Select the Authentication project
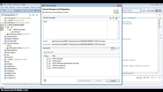The image size is (163, 92). click(x=12, y=36)
